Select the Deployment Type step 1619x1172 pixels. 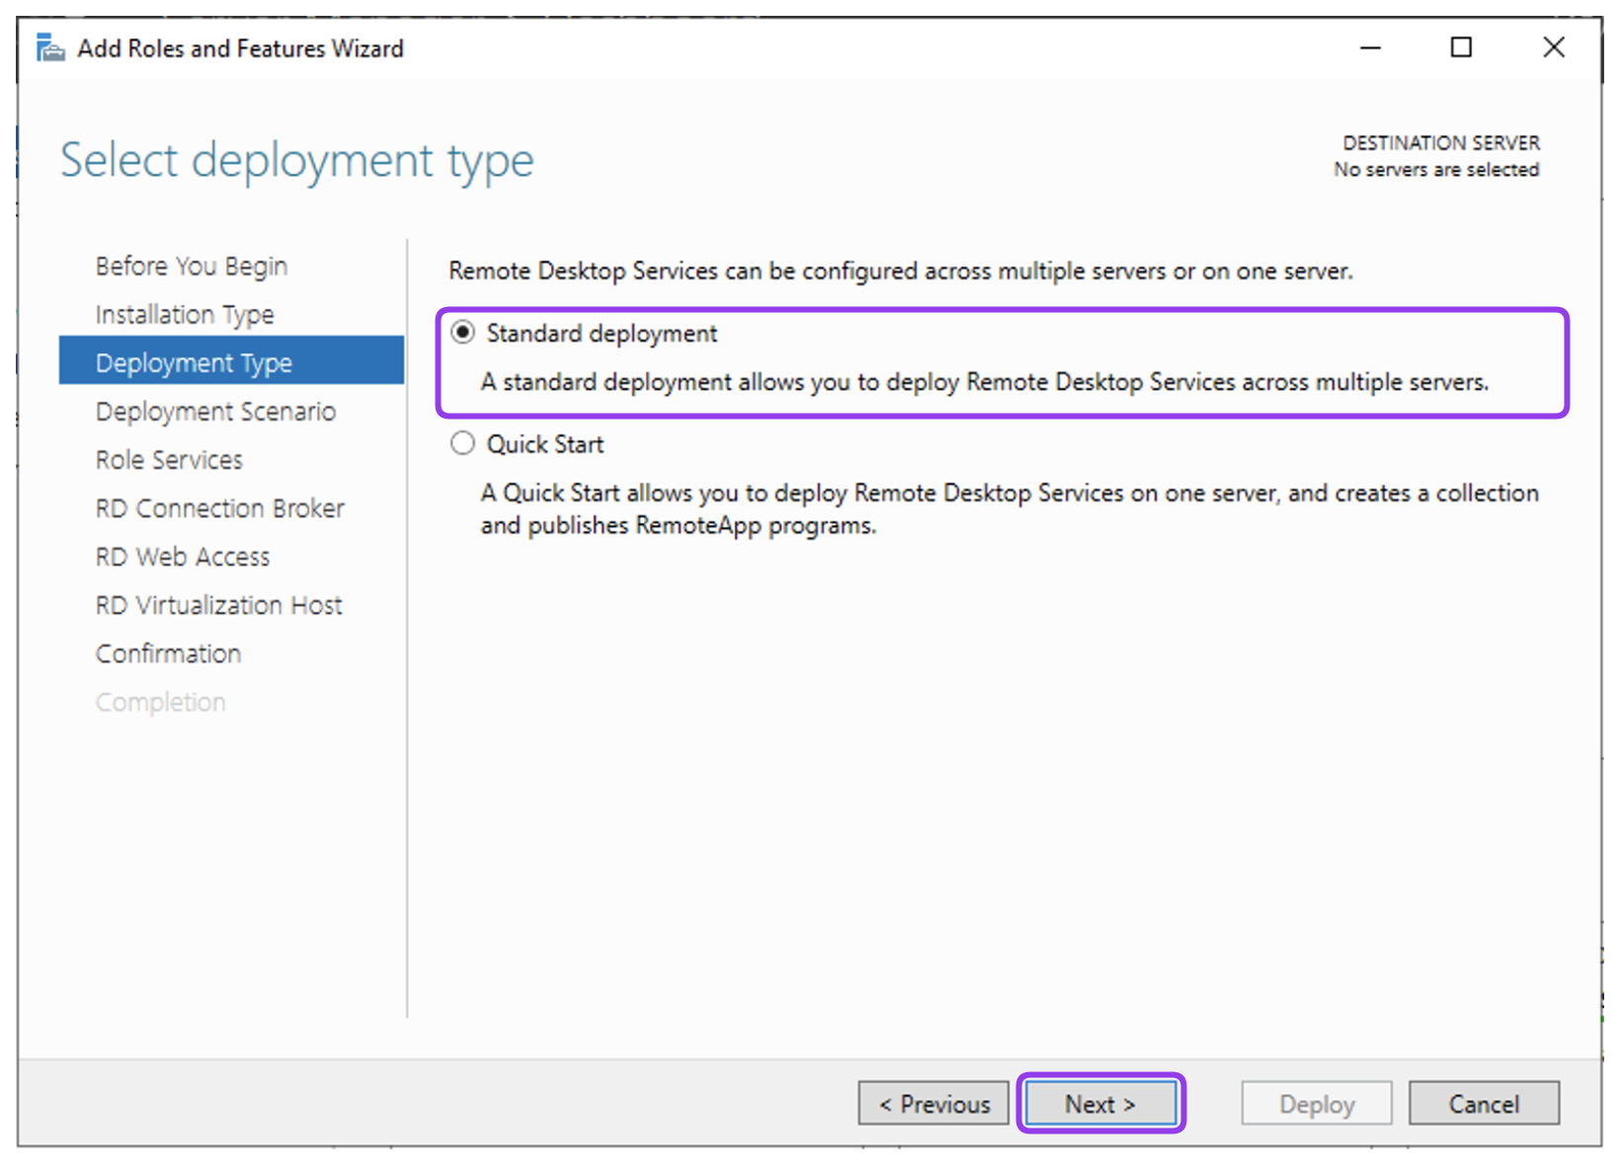pos(231,360)
